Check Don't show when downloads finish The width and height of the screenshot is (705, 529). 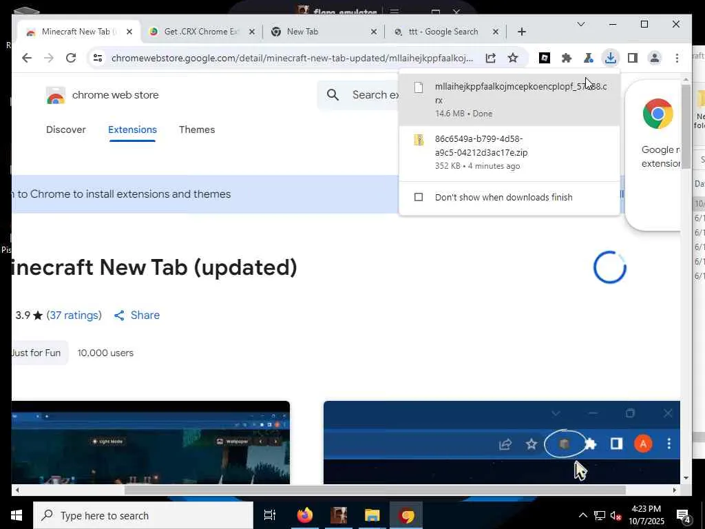[x=419, y=197]
